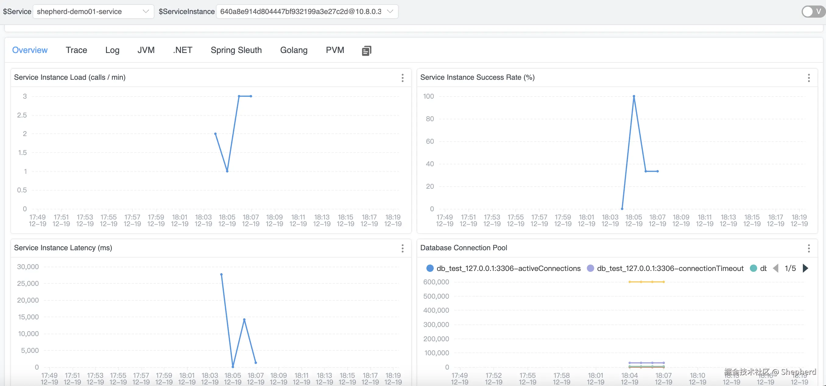Toggle connectionTimeout series in legend
Screen dimensions: 826x386
670,268
